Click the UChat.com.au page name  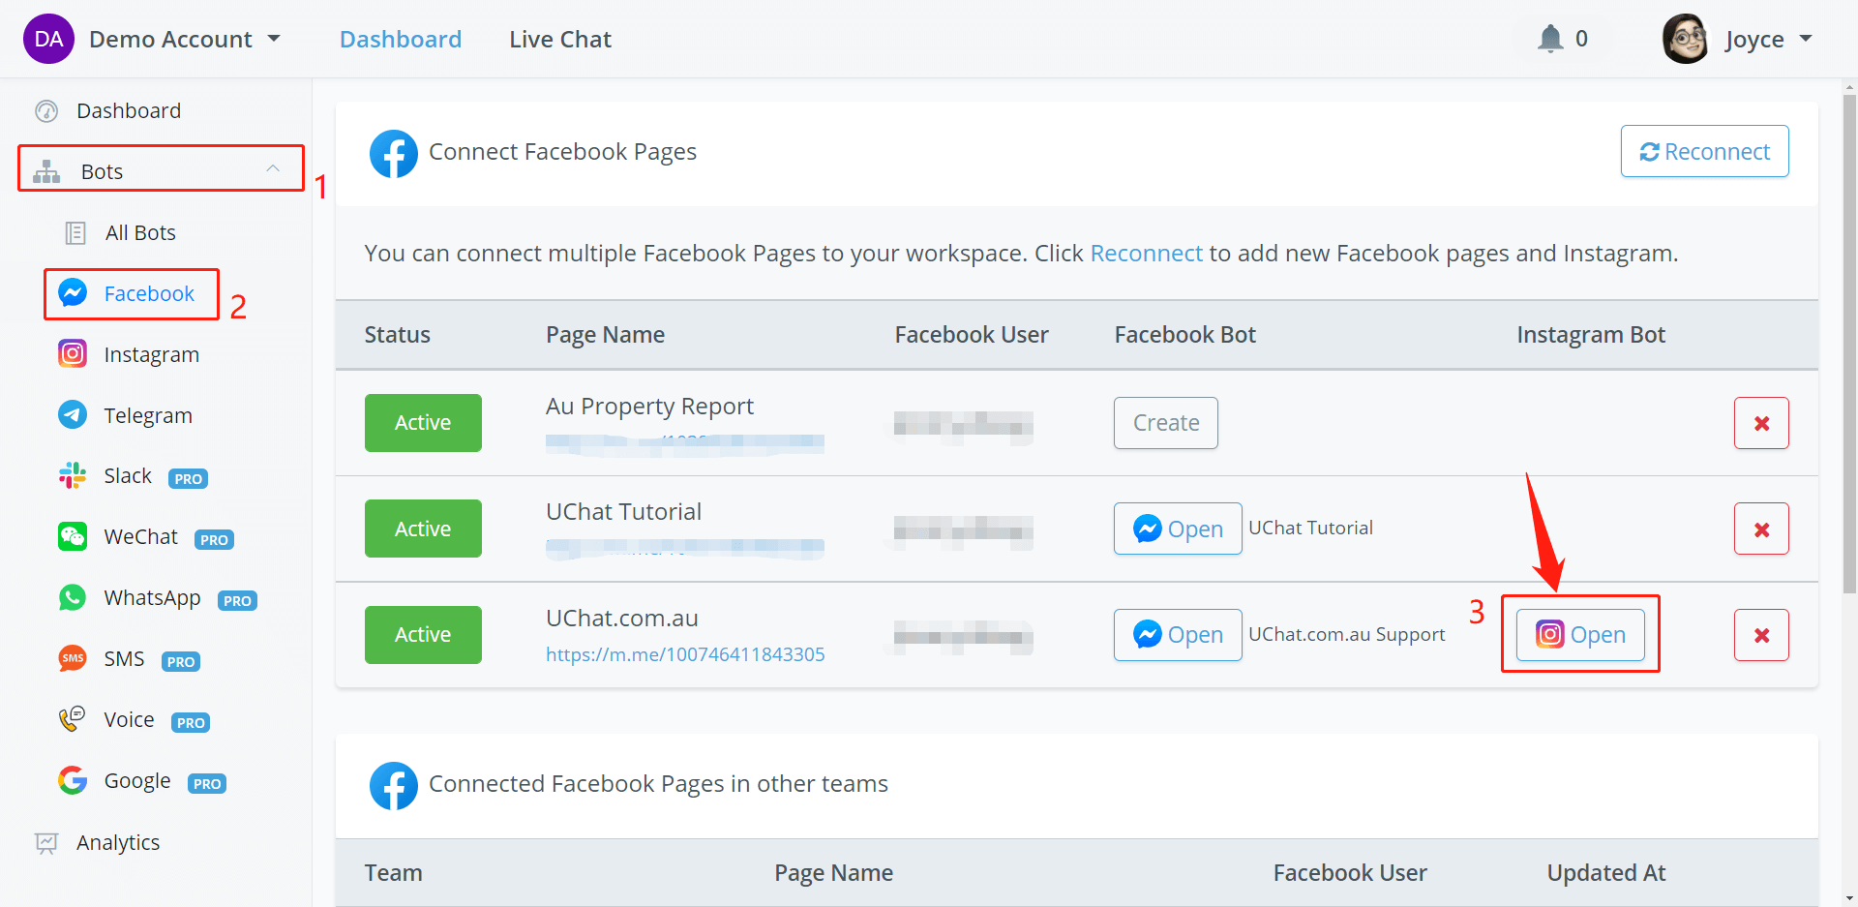tap(622, 619)
